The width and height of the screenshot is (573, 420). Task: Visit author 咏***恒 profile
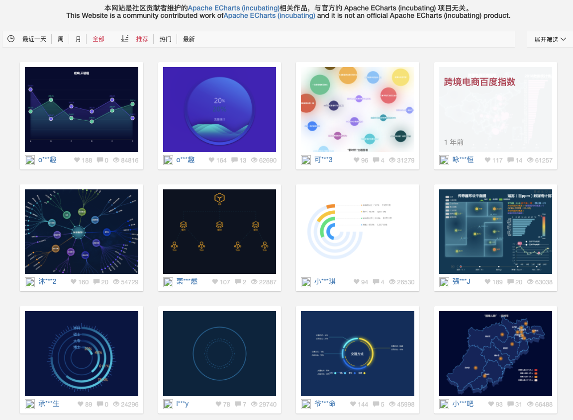[x=463, y=160]
